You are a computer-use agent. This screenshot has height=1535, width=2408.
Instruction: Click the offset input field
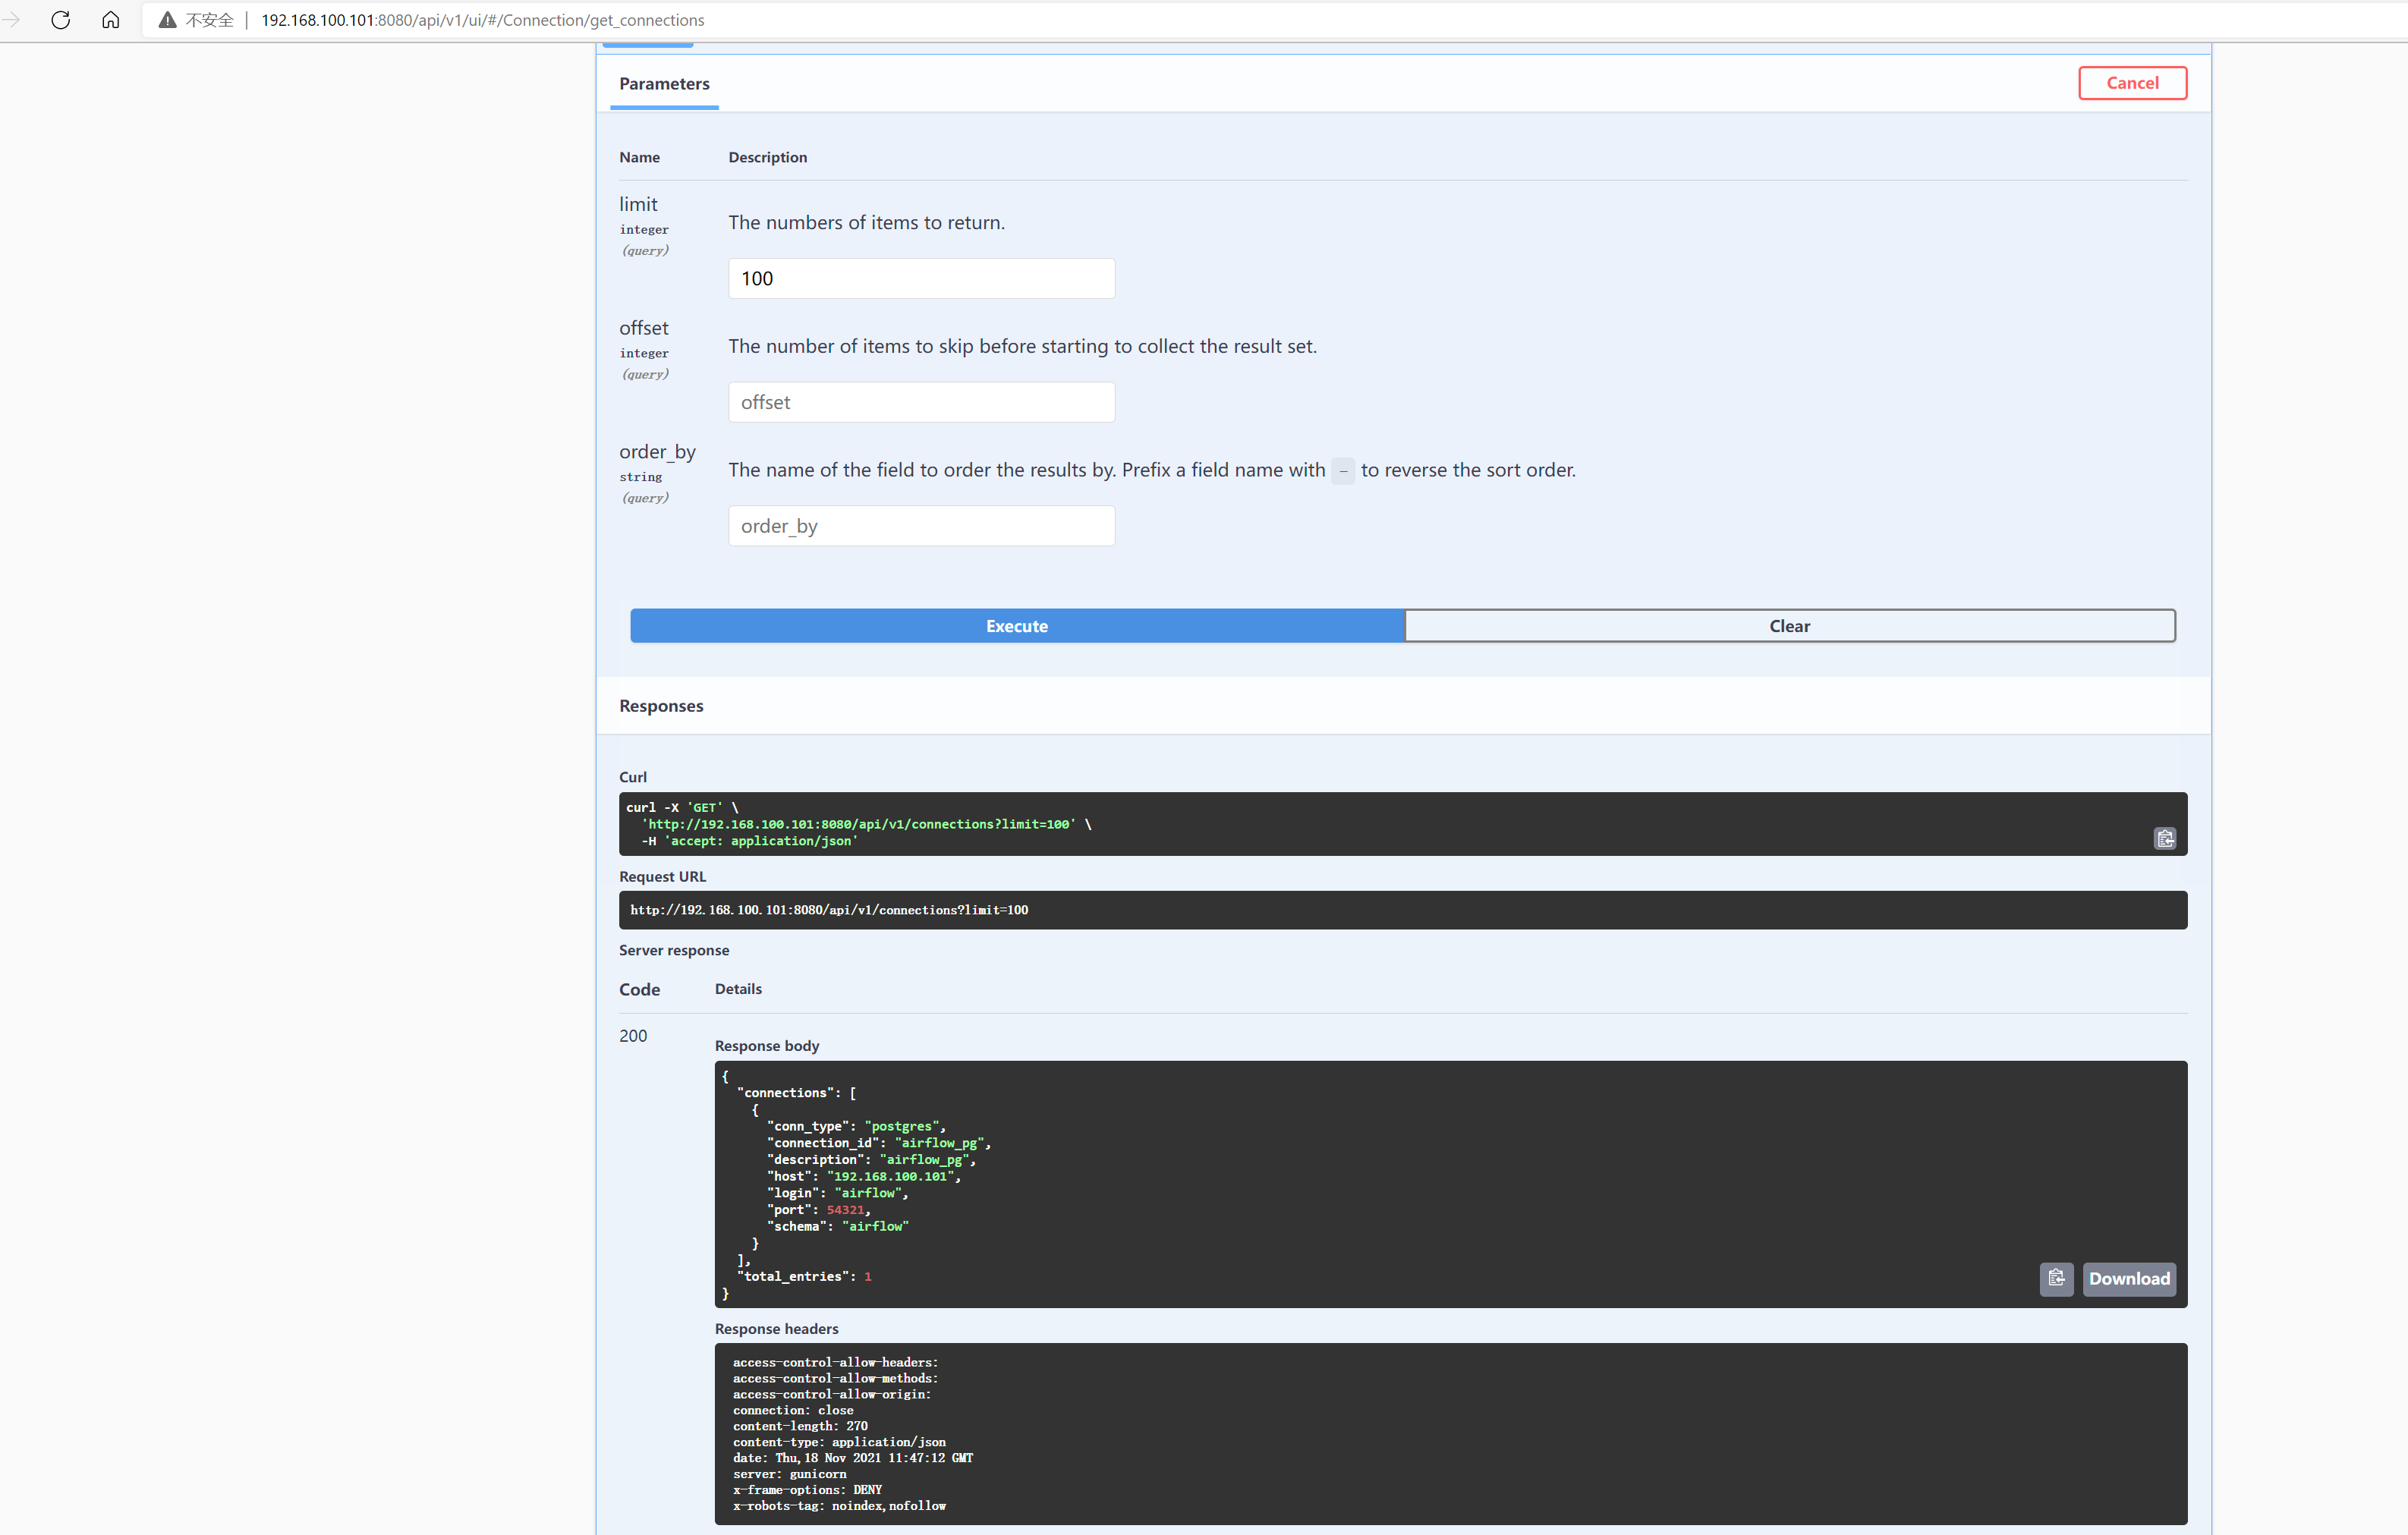[920, 402]
